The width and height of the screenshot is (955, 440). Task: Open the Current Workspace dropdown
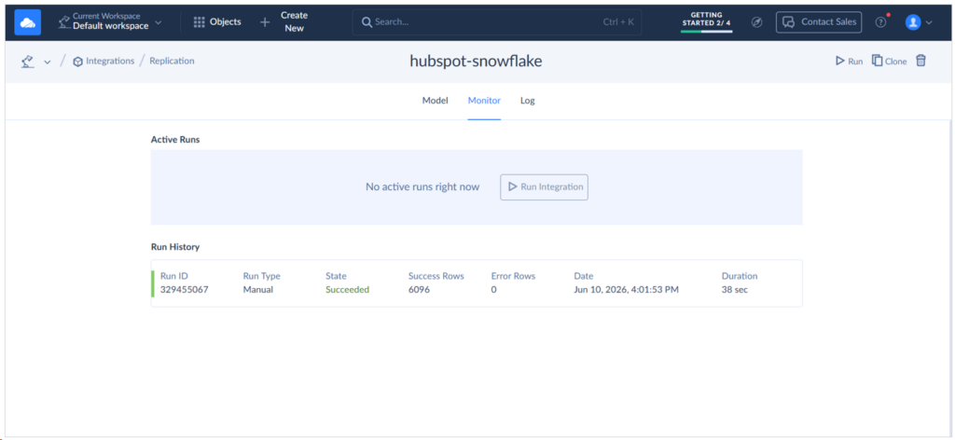coord(110,22)
